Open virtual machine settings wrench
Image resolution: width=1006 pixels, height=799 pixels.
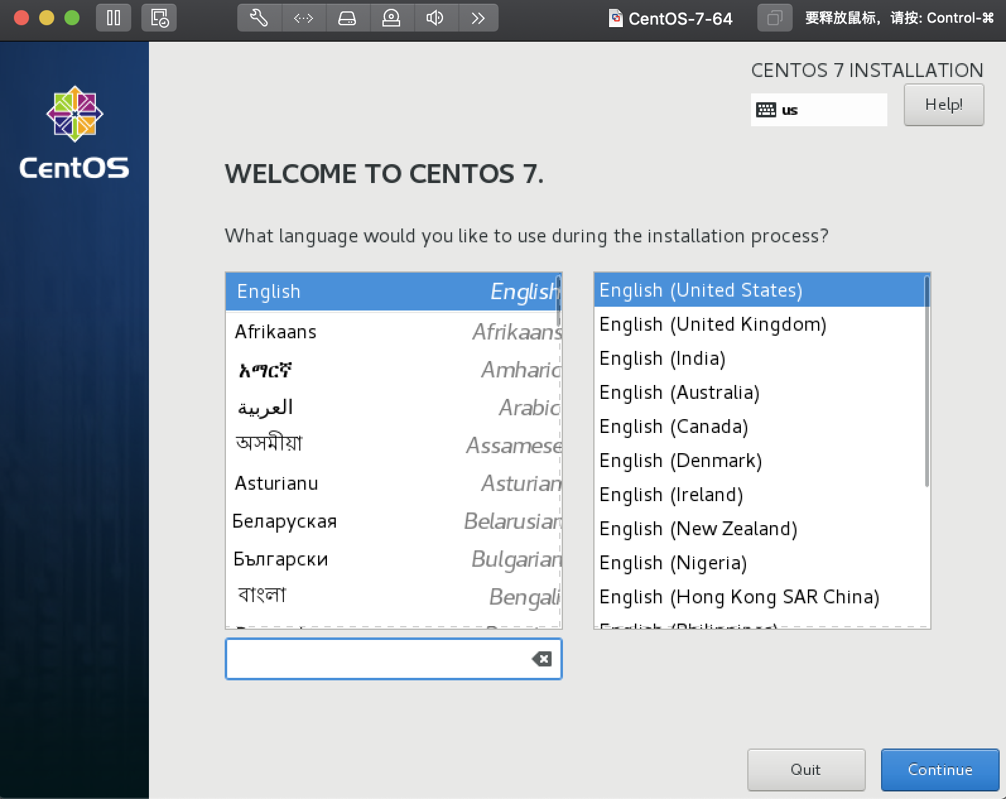[x=259, y=18]
